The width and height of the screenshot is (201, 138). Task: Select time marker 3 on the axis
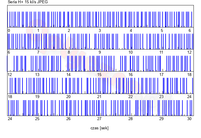click(x=100, y=30)
